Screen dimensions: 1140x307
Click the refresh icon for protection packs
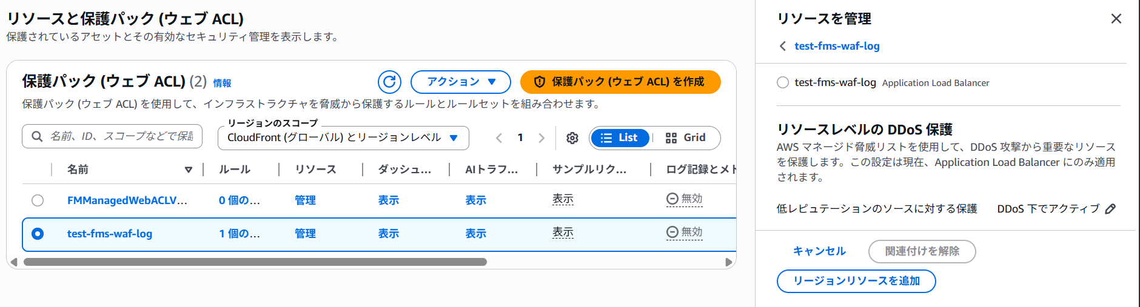click(389, 82)
